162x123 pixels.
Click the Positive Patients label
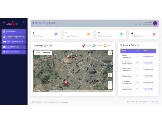point(137,36)
